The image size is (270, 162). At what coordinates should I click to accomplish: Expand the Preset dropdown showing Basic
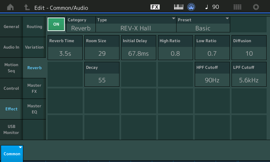[x=203, y=24]
